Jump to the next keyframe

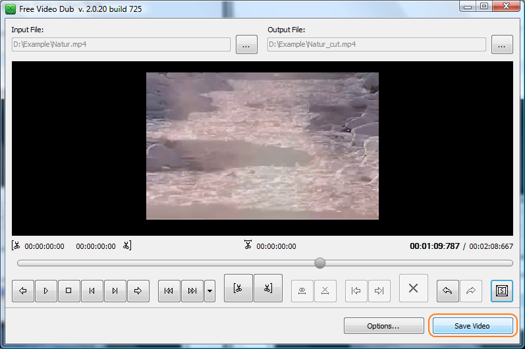pyautogui.click(x=192, y=290)
